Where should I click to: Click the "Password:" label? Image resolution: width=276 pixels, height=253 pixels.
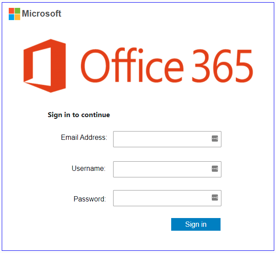tap(90, 199)
